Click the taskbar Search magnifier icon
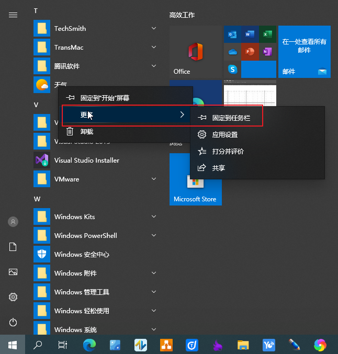 (38, 345)
